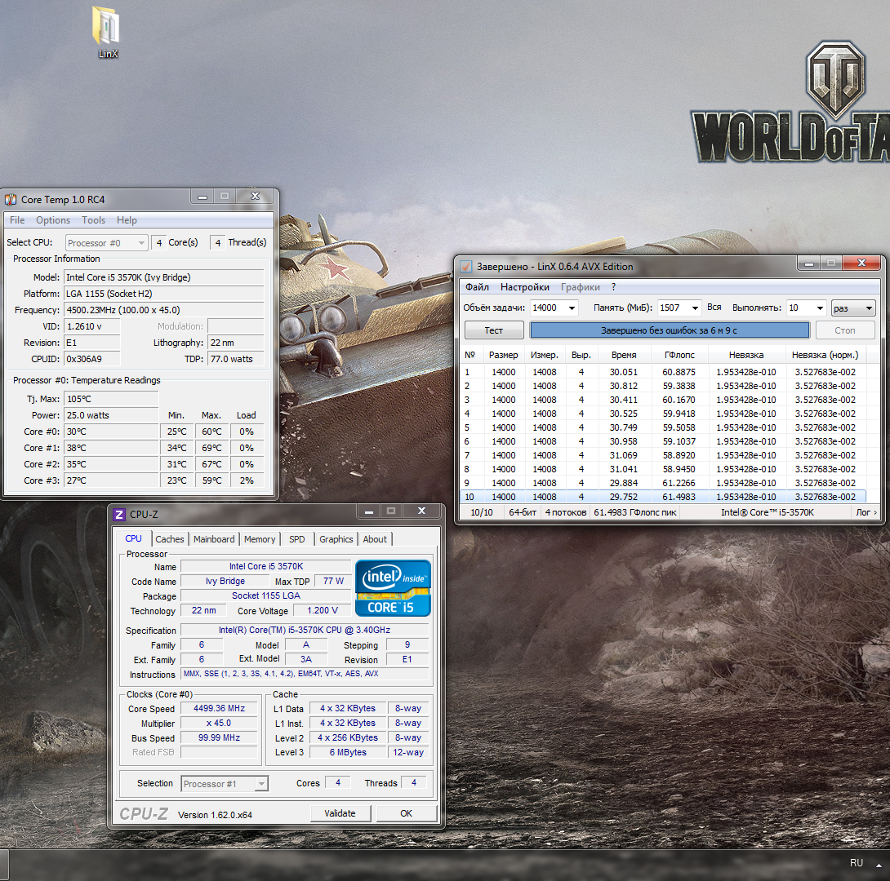The width and height of the screenshot is (890, 881).
Task: Minimize the Core Temp window
Action: pos(202,197)
